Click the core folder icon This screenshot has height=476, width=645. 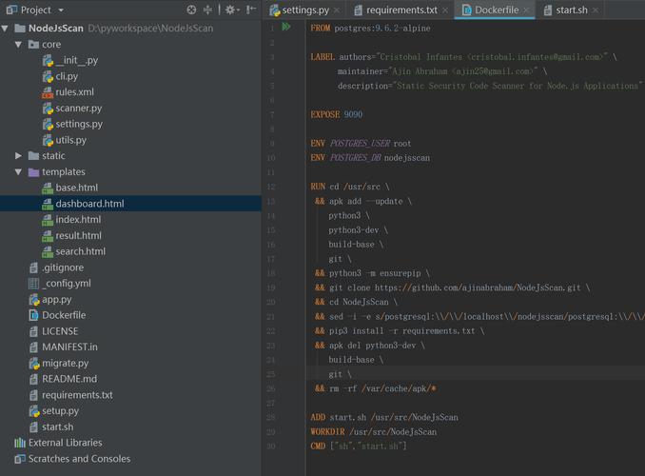[x=33, y=45]
